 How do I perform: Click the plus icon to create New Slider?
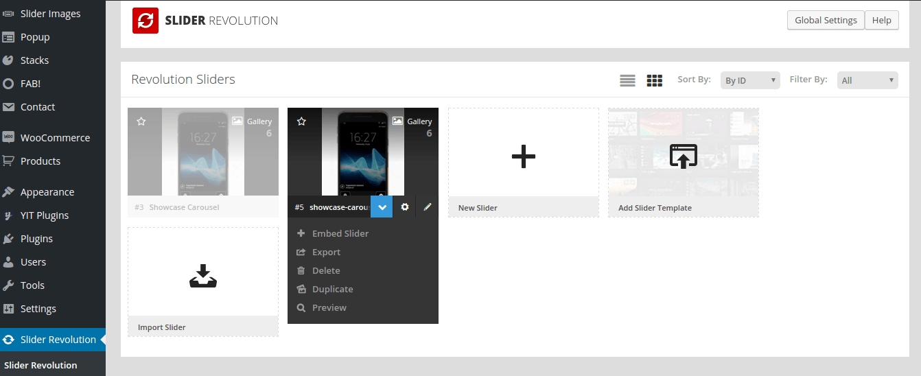[x=524, y=157]
